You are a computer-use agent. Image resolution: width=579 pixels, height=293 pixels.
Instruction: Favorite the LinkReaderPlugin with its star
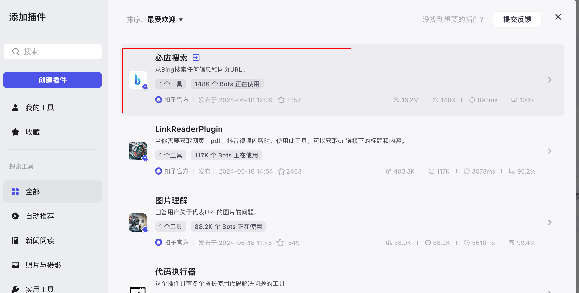[281, 171]
